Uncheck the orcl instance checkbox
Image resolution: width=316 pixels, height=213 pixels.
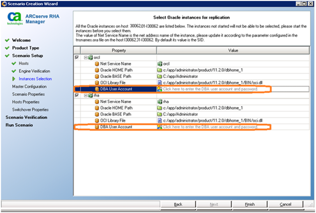pyautogui.click(x=77, y=57)
